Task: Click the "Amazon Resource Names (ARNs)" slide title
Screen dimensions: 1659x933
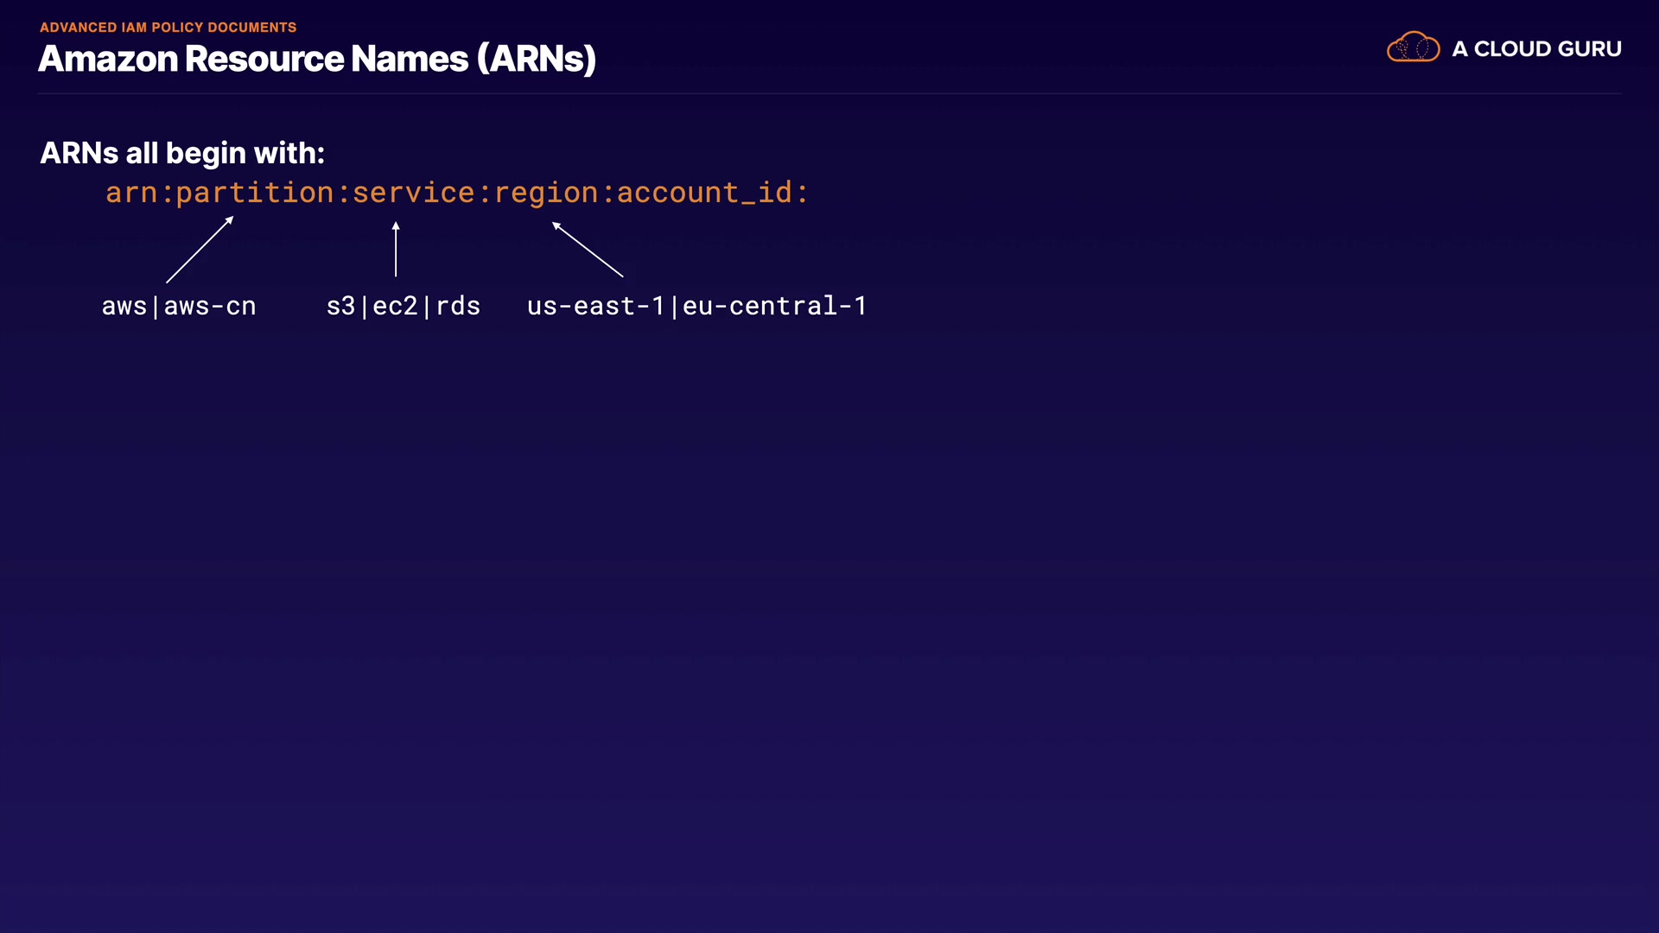Action: point(317,59)
